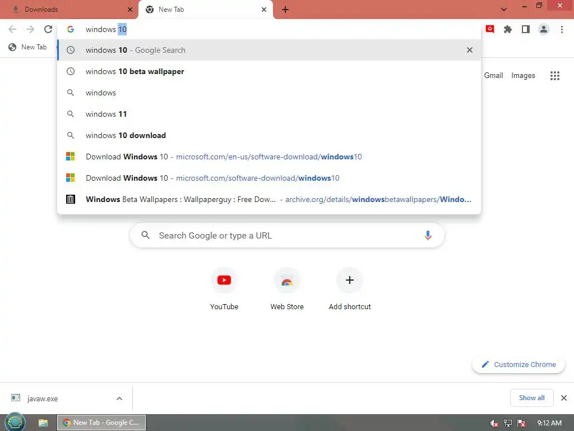Click the Action Center flag tray icon
This screenshot has height=431, width=574.
click(521, 423)
